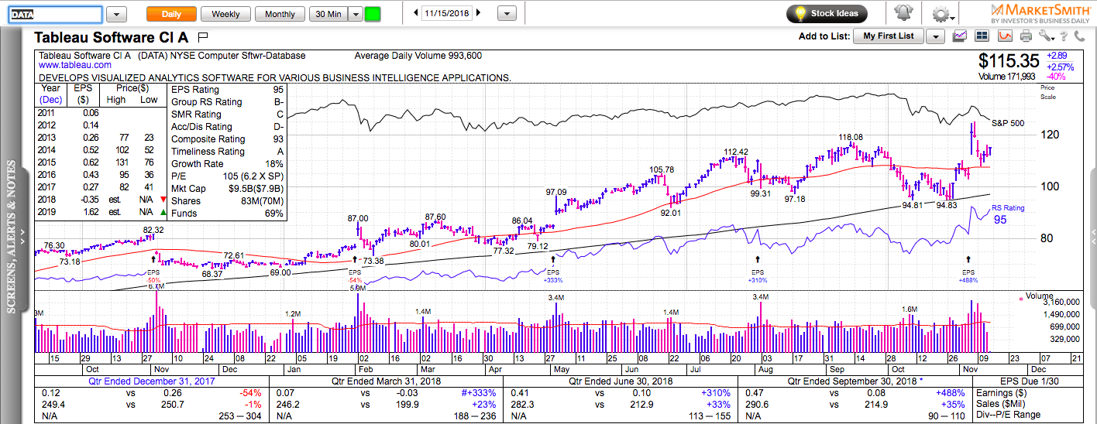Click the S&P 500 line label

[x=1008, y=123]
